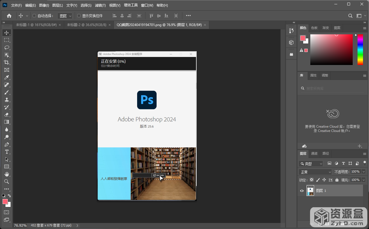Hide 图层 1 with the eye icon
This screenshot has width=369, height=229.
click(x=302, y=191)
